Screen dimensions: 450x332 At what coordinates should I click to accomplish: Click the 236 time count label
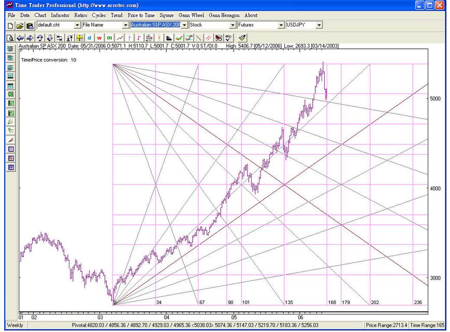[x=418, y=302]
